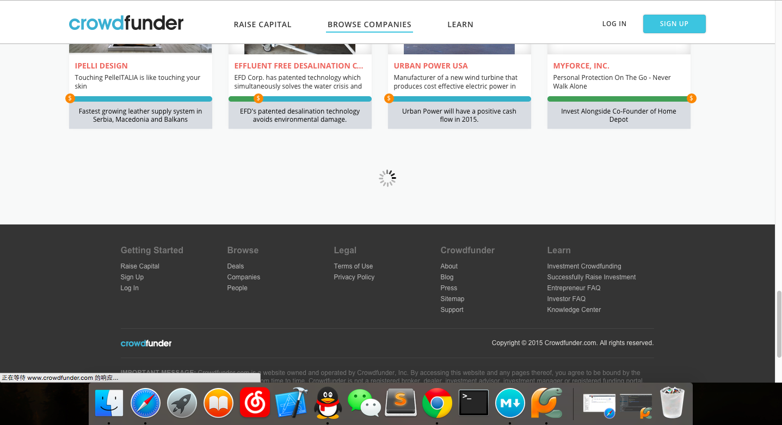Launch Safari from the dock
Viewport: 782px width, 425px height.
coord(146,403)
